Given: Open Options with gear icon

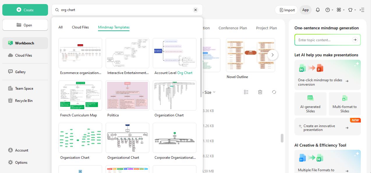Looking at the screenshot, I should 25,162.
